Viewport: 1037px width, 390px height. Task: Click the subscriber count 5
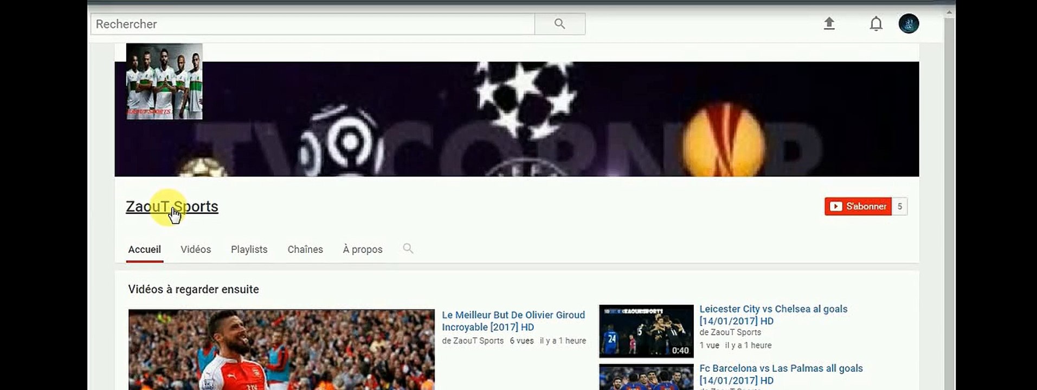[x=900, y=206]
